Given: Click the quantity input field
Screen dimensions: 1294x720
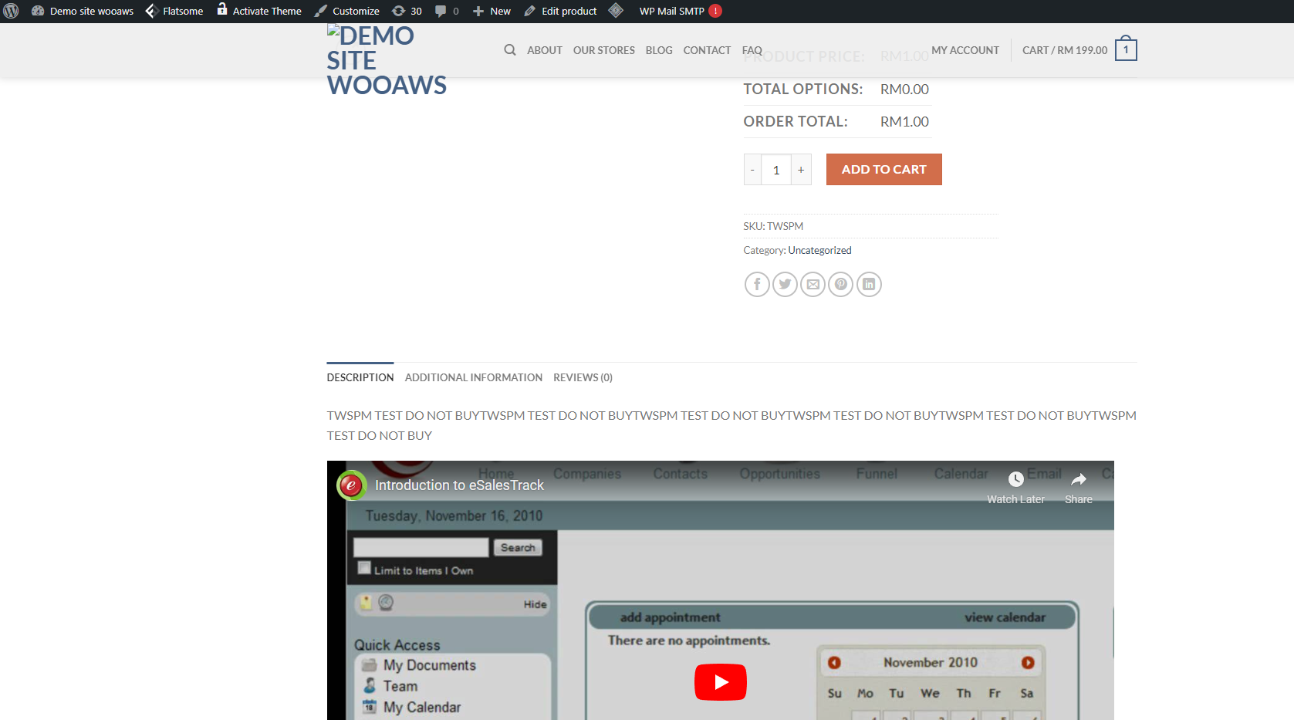Looking at the screenshot, I should [776, 170].
